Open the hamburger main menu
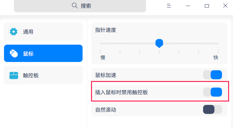233x128 pixels. click(x=169, y=6)
